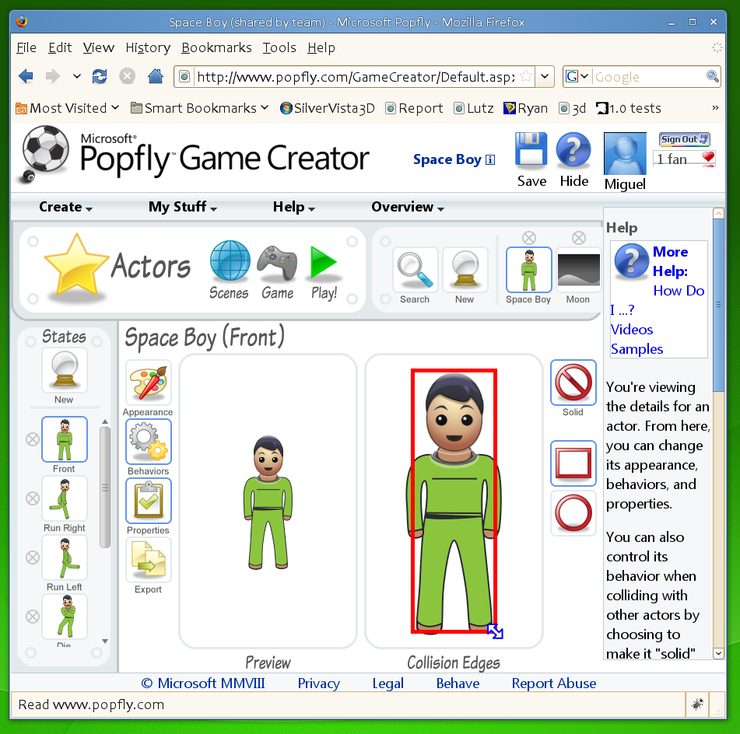Click the Google search field
The height and width of the screenshot is (734, 740).
(648, 77)
